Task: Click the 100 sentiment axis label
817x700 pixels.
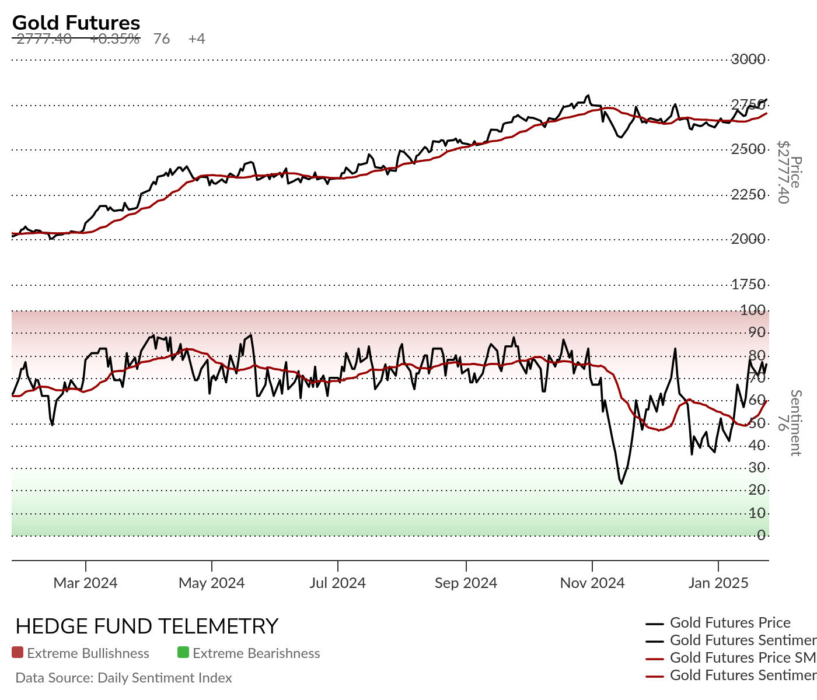Action: (x=753, y=310)
